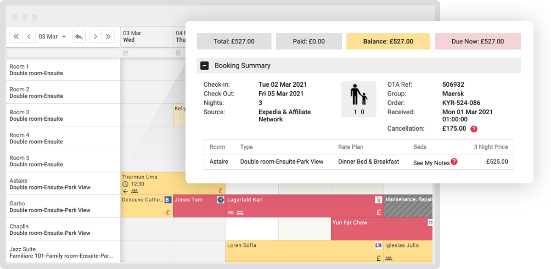Click the channel logo icon on Lagerfeld Karl booking

379,200
